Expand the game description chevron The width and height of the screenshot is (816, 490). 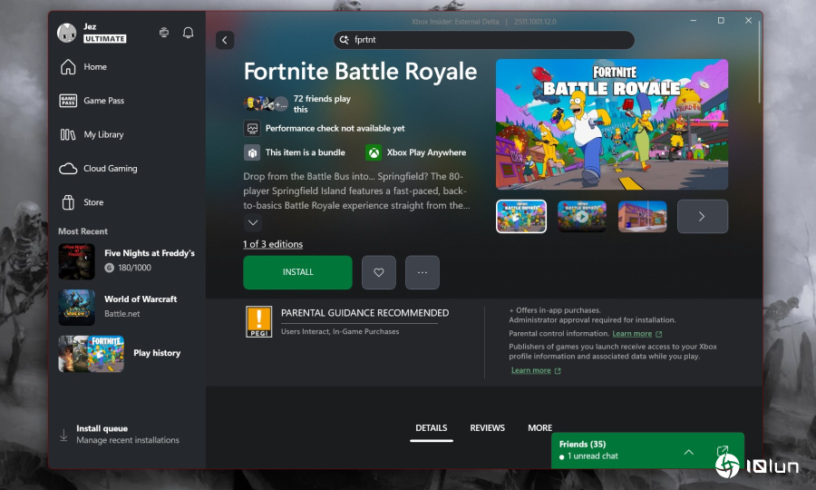click(253, 223)
